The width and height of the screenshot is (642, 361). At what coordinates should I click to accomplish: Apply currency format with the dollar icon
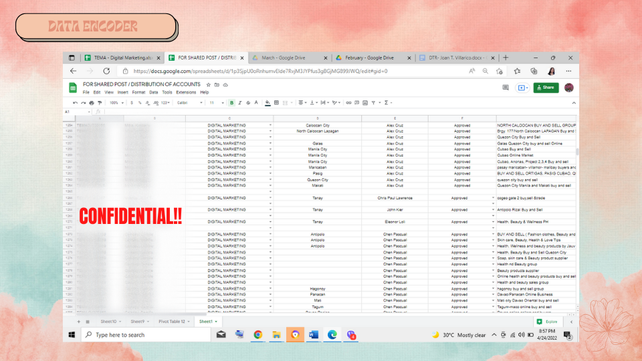click(x=132, y=103)
